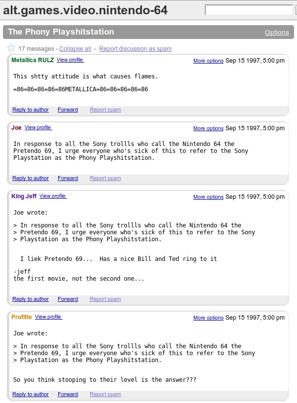This screenshot has width=297, height=403.
Task: Star this discussion with the star icon
Action: coord(11,48)
